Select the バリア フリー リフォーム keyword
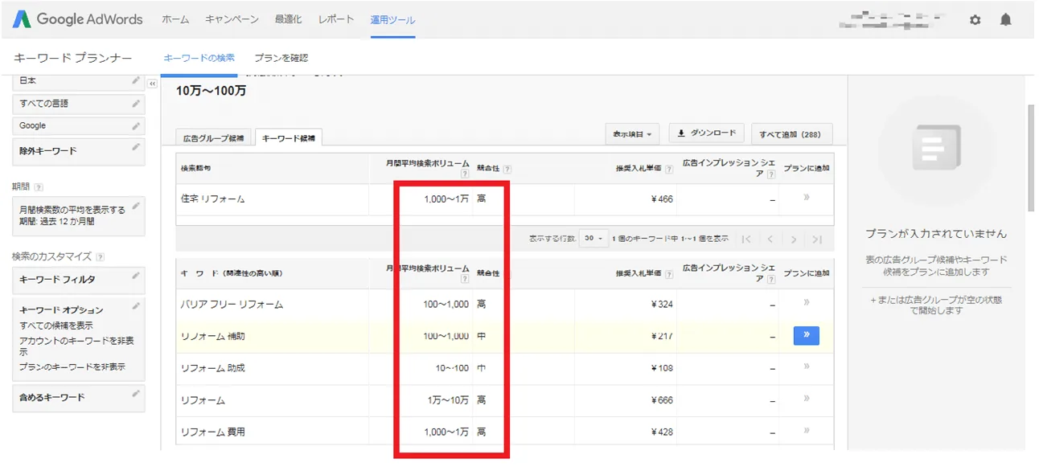This screenshot has width=1039, height=475. [x=232, y=305]
